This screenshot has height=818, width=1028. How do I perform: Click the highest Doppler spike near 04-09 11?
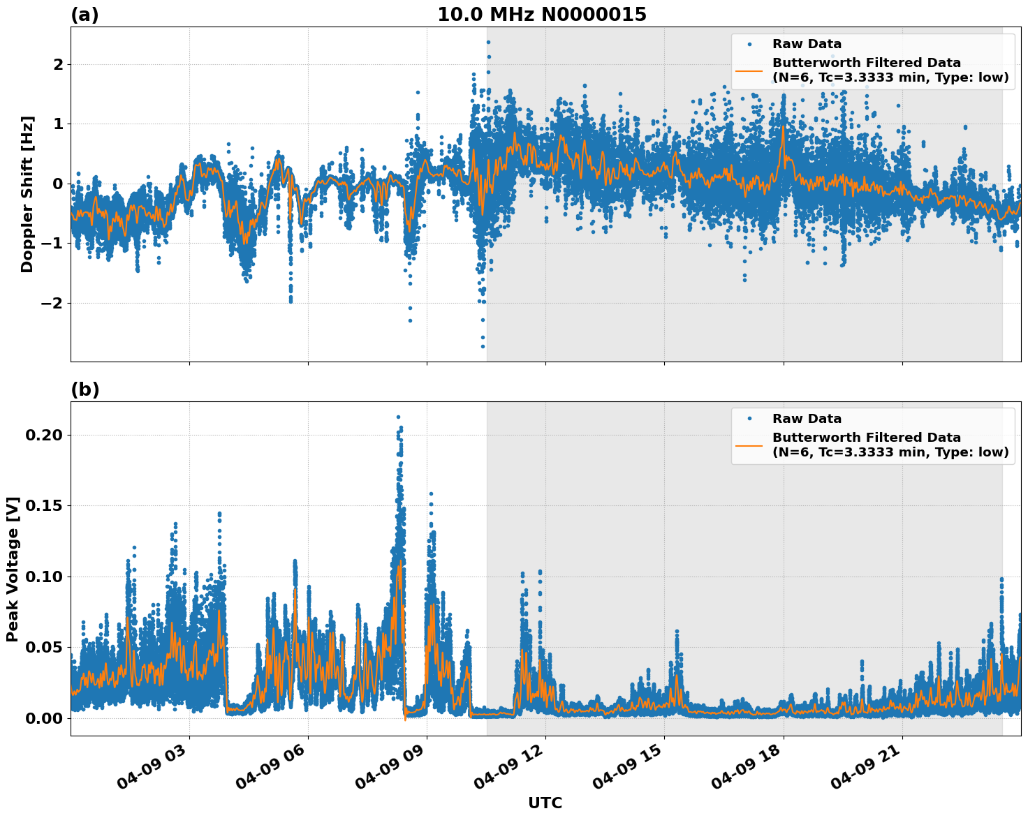pyautogui.click(x=487, y=42)
